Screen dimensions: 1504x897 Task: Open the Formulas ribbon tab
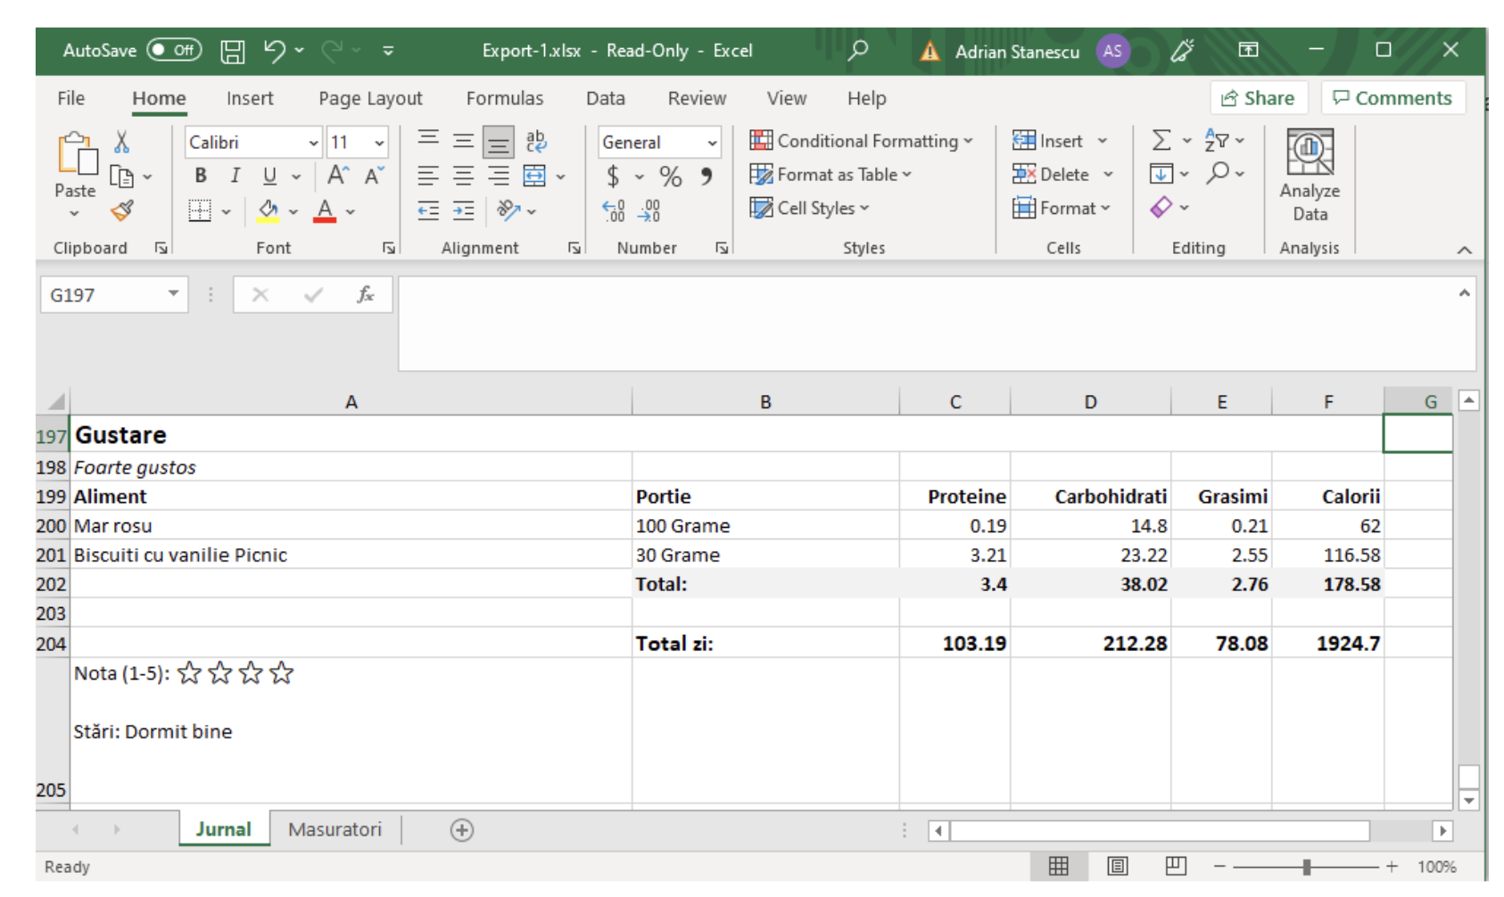(x=504, y=98)
